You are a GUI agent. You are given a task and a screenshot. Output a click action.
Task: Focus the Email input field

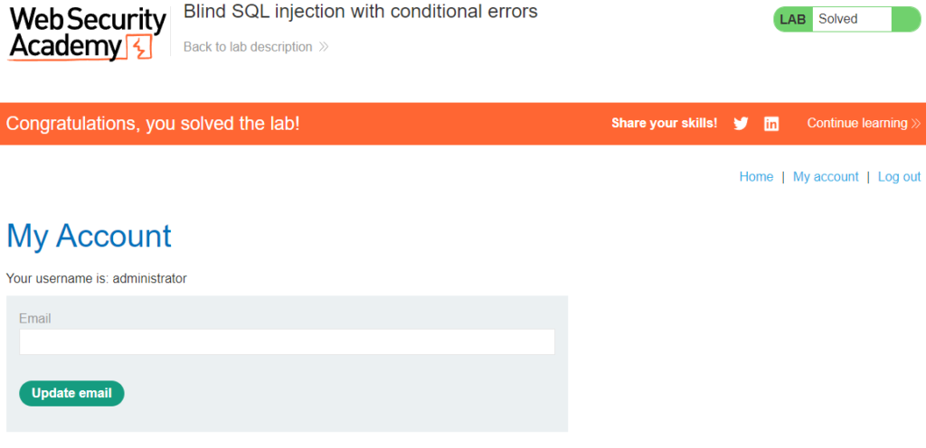tap(287, 341)
